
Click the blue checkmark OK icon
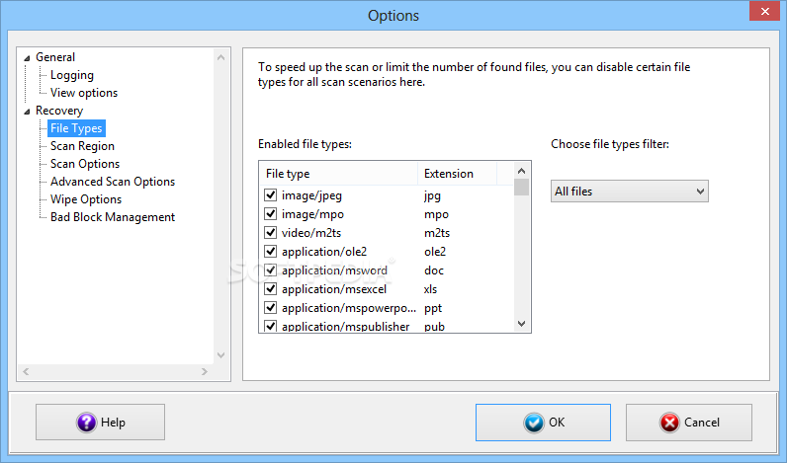pyautogui.click(x=534, y=423)
